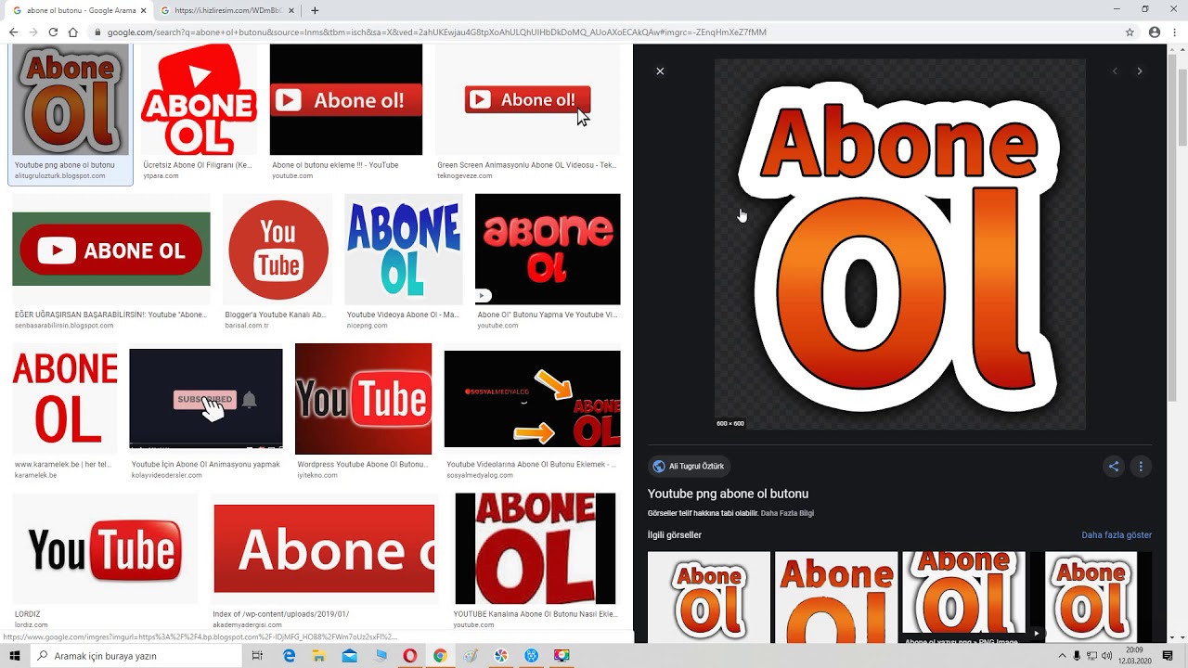The height and width of the screenshot is (668, 1188).
Task: Open Task View on the taskbar
Action: click(x=257, y=655)
